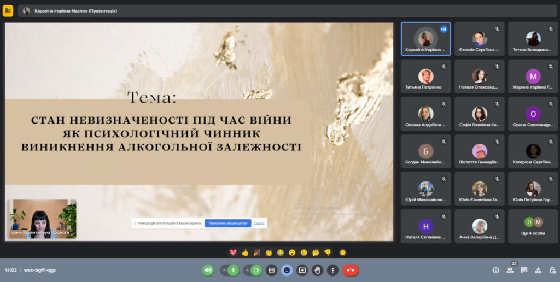Click the 'Прекратить общий доступ' button

[227, 223]
